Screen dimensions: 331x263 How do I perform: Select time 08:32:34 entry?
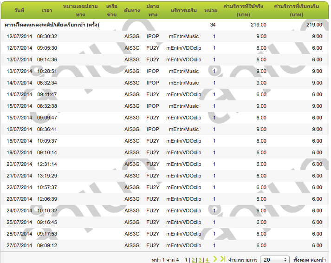[47, 83]
